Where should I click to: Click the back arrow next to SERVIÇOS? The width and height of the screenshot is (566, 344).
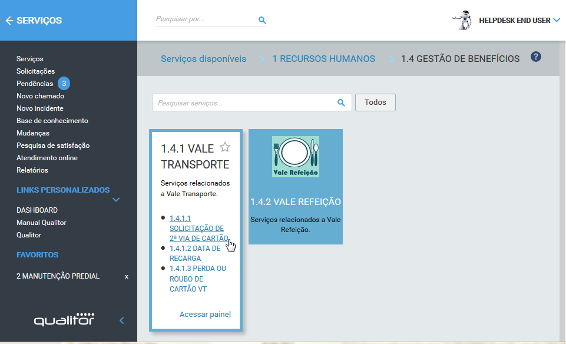click(9, 21)
